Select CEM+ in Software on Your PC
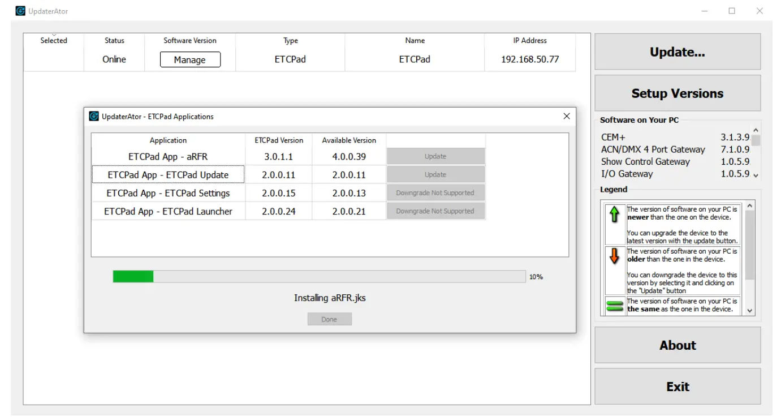781x420 pixels. click(x=613, y=137)
